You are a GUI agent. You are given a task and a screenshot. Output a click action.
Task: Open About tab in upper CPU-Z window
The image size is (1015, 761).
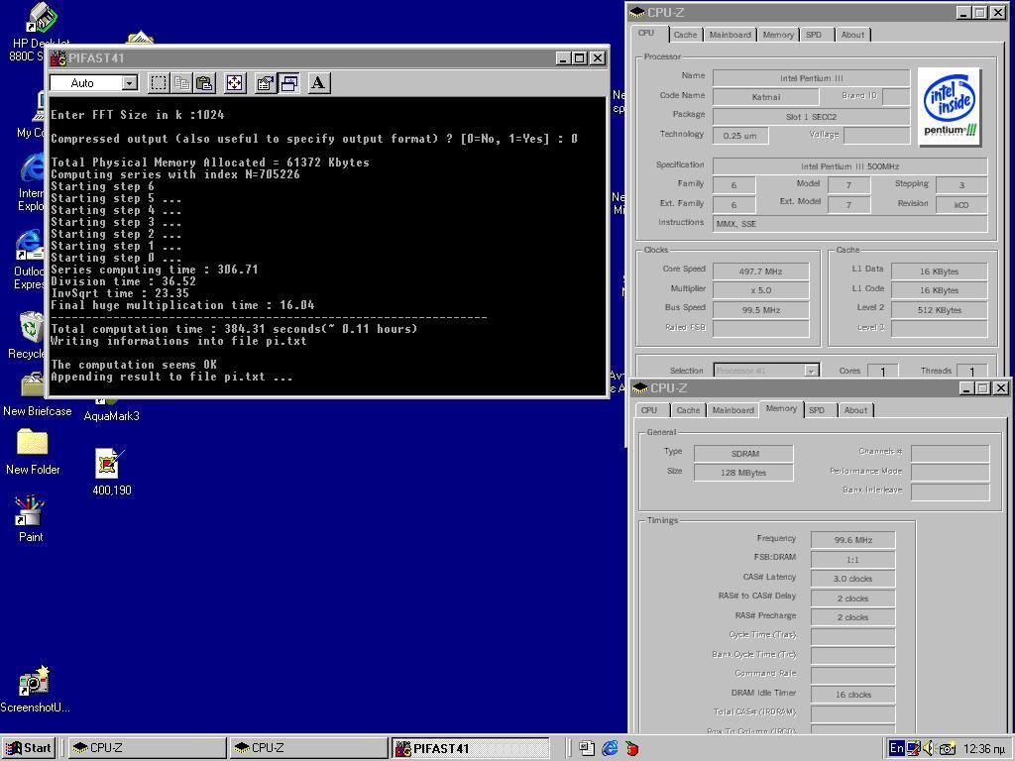[x=852, y=35]
